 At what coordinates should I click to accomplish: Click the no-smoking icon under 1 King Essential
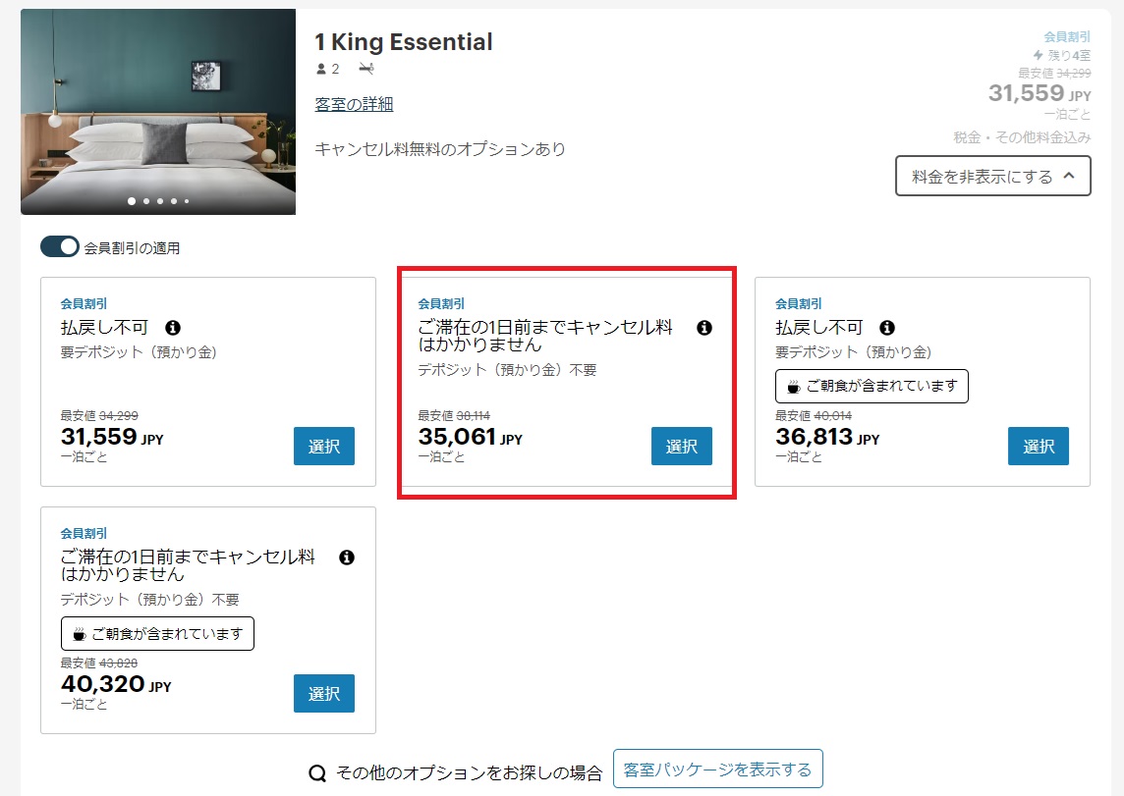pos(366,69)
